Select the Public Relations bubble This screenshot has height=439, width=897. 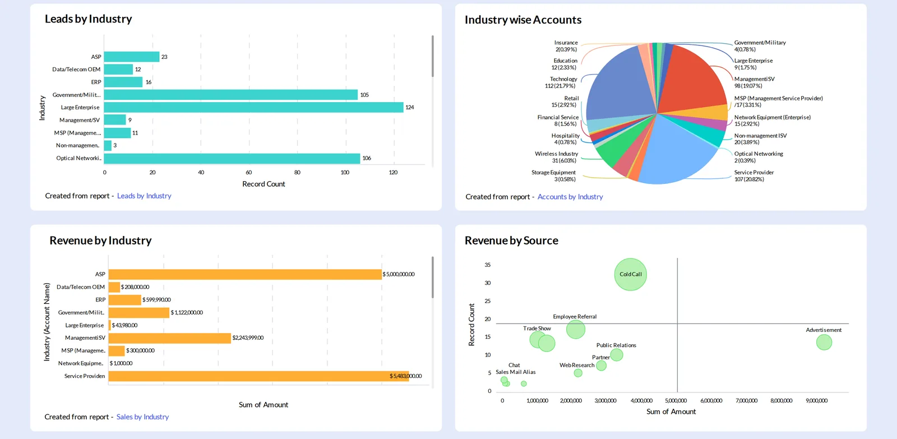[x=617, y=354]
